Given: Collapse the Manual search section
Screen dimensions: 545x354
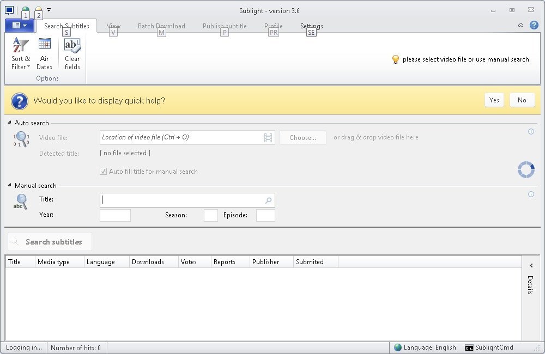Looking at the screenshot, I should tap(9, 185).
